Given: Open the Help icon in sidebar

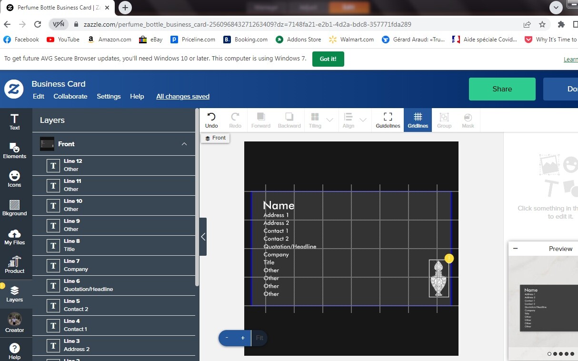Looking at the screenshot, I should [x=15, y=351].
